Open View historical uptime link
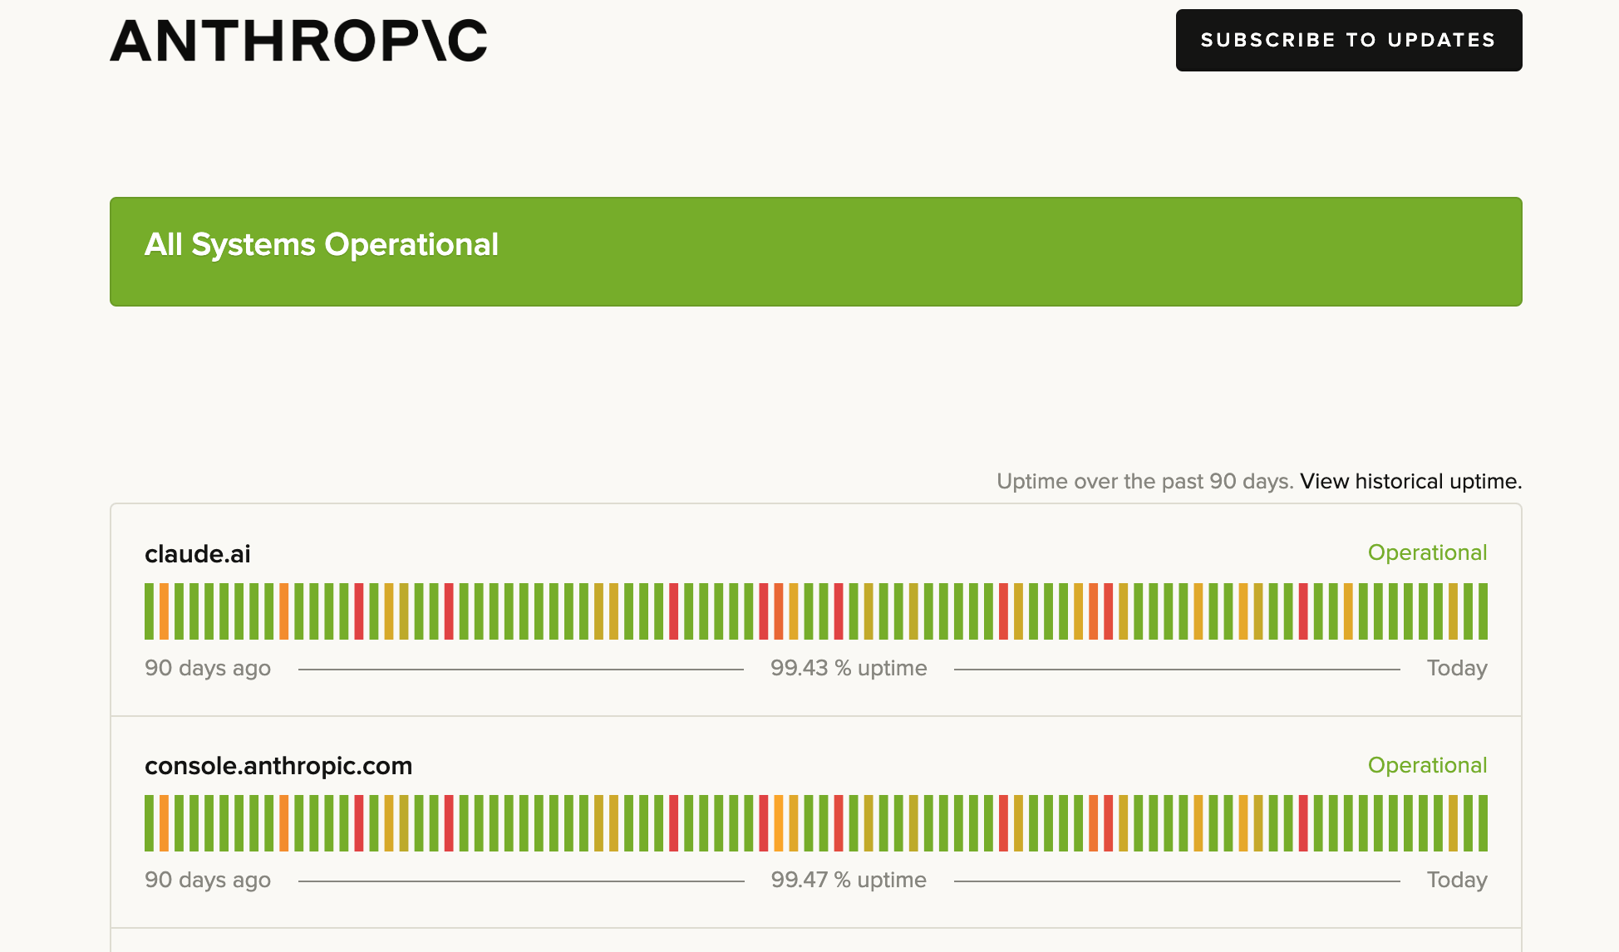Viewport: 1619px width, 952px height. 1410,481
